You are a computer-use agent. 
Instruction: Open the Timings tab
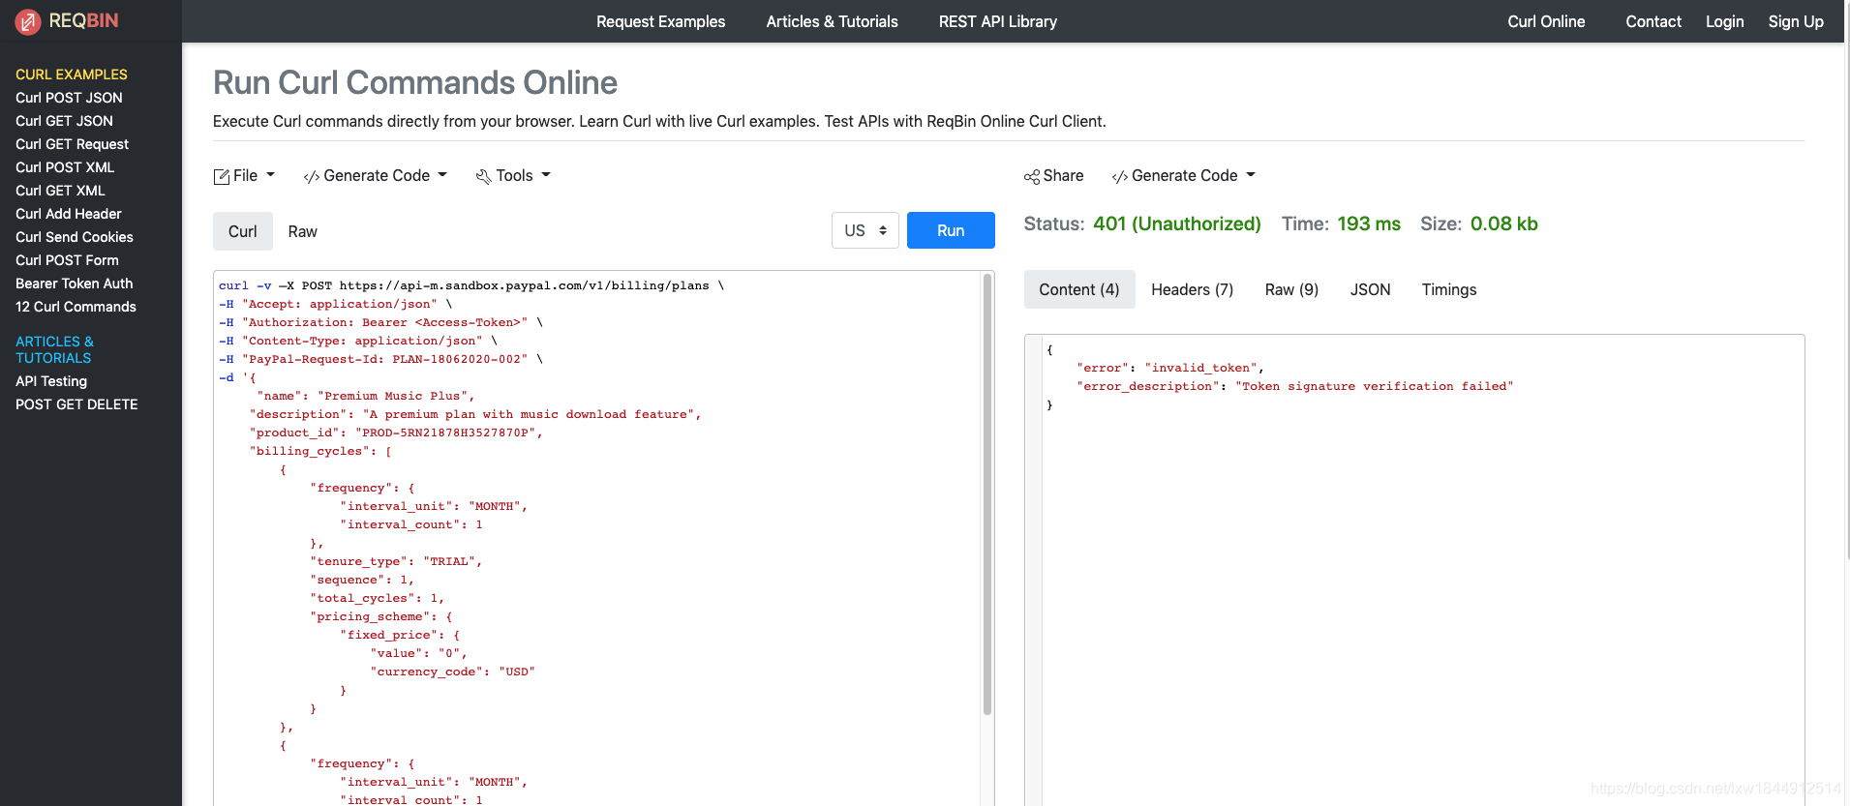tap(1449, 289)
